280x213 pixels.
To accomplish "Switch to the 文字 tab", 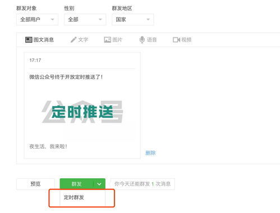I will (79, 40).
